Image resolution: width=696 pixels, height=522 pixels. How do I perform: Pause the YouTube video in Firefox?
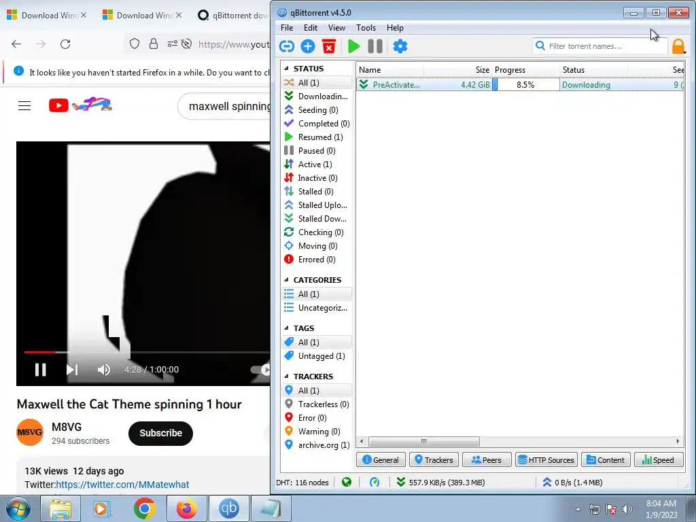(40, 370)
